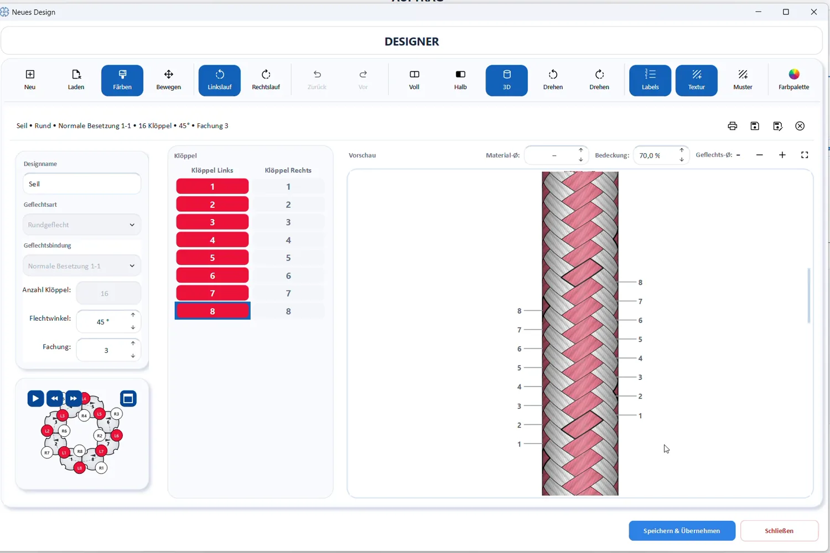Rotate clockwise with the Drehen icon
Viewport: 830px width, 553px height.
tap(599, 80)
